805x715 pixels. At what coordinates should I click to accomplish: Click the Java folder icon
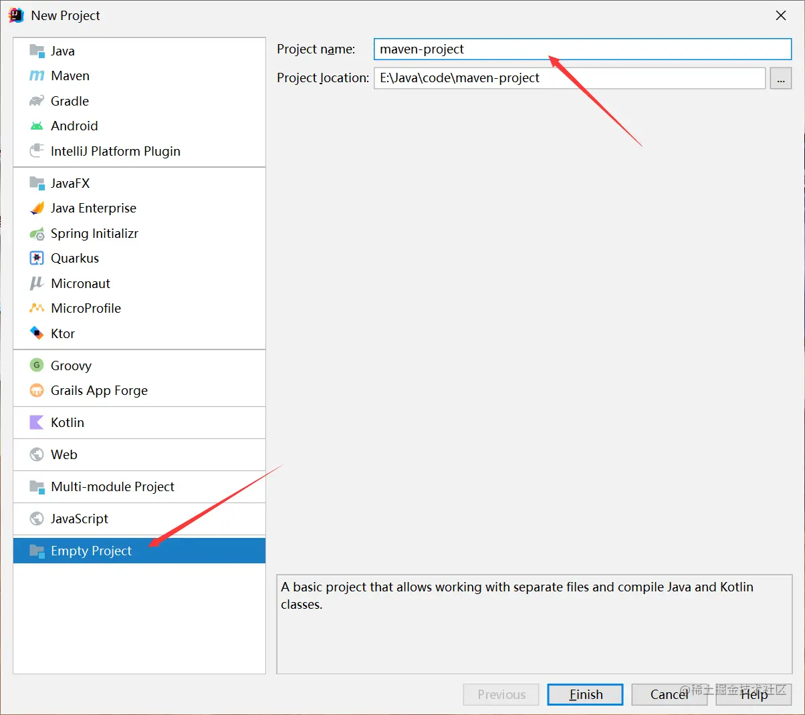pyautogui.click(x=37, y=51)
